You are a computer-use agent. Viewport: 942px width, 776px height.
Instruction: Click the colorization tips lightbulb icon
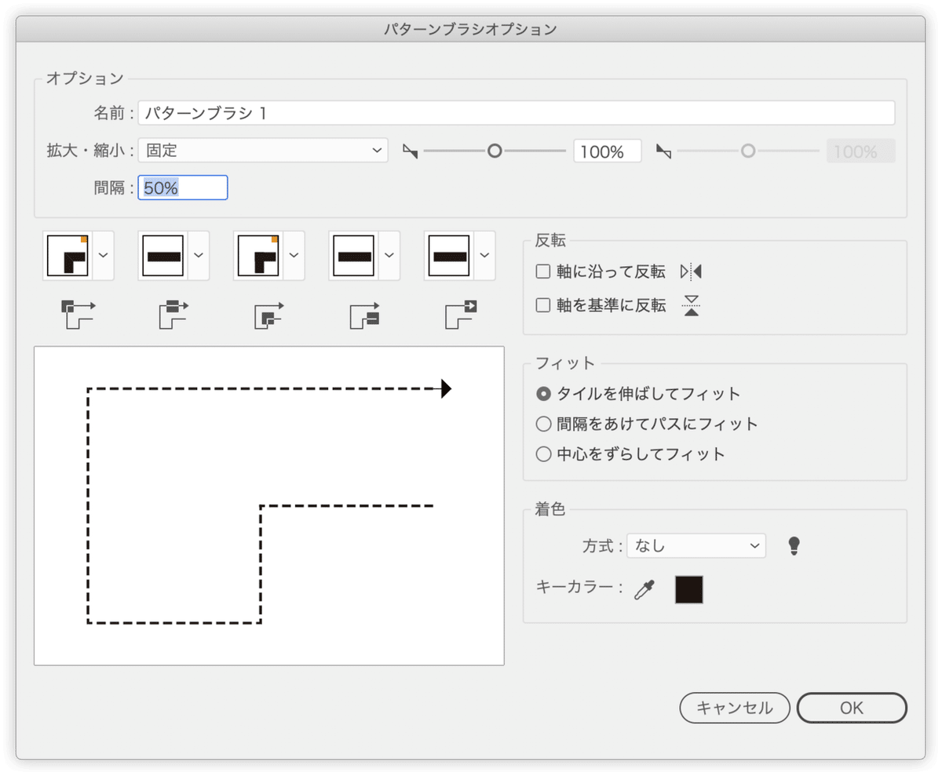(x=794, y=546)
